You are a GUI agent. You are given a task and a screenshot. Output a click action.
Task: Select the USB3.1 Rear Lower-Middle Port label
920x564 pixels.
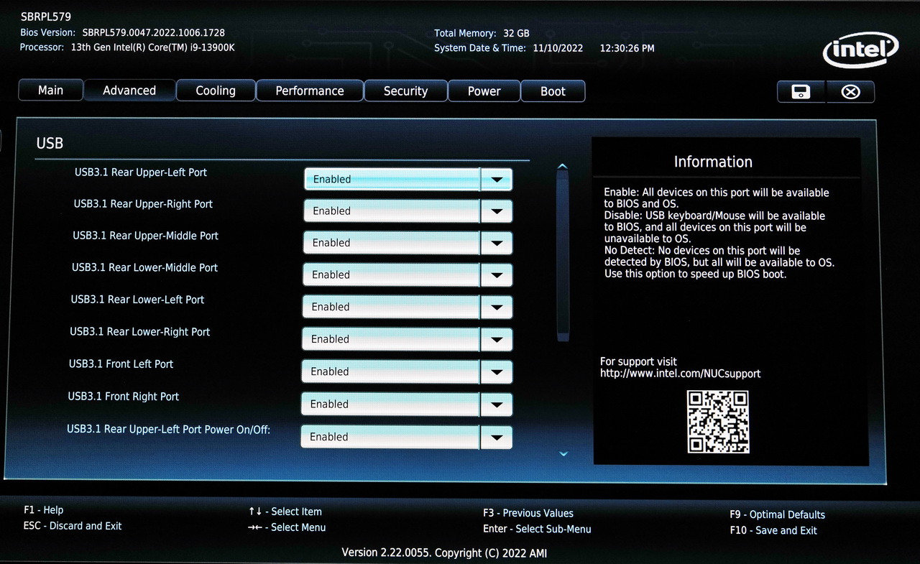coord(144,267)
